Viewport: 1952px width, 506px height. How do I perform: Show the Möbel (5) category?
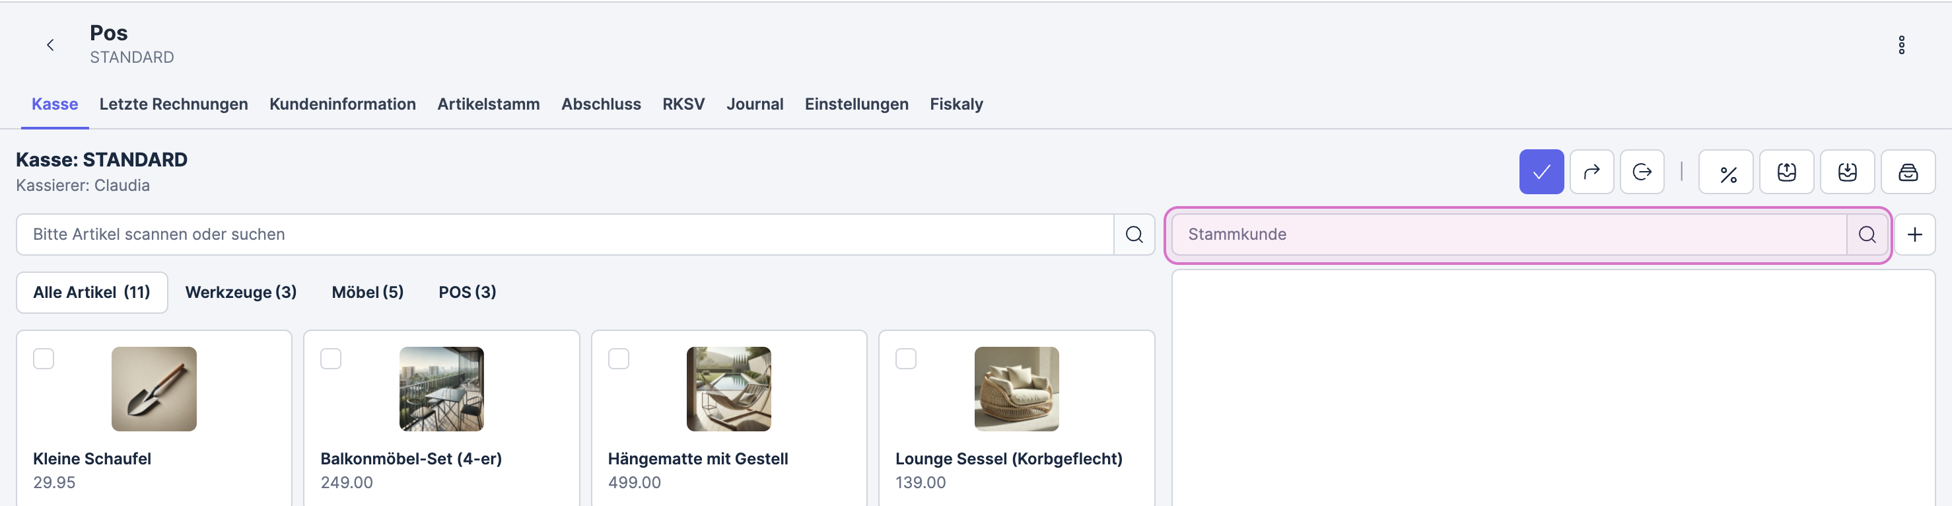[368, 291]
